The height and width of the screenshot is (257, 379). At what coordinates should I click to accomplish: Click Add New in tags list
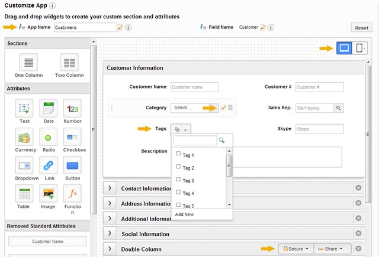pos(184,214)
